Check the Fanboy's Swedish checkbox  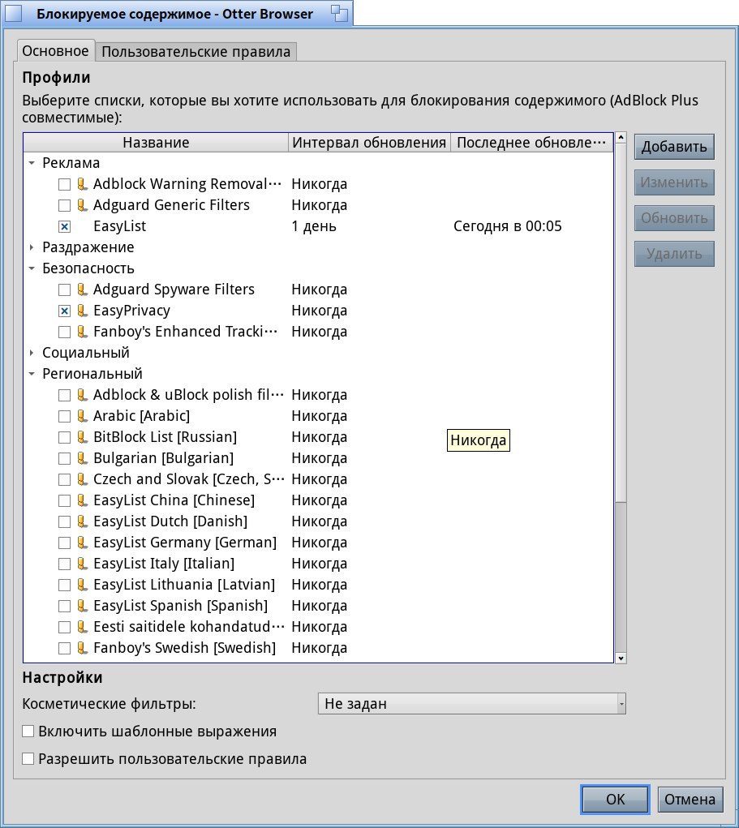pos(64,649)
